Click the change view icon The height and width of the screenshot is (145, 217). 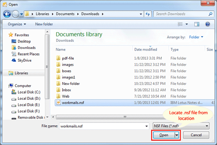pyautogui.click(x=180, y=24)
